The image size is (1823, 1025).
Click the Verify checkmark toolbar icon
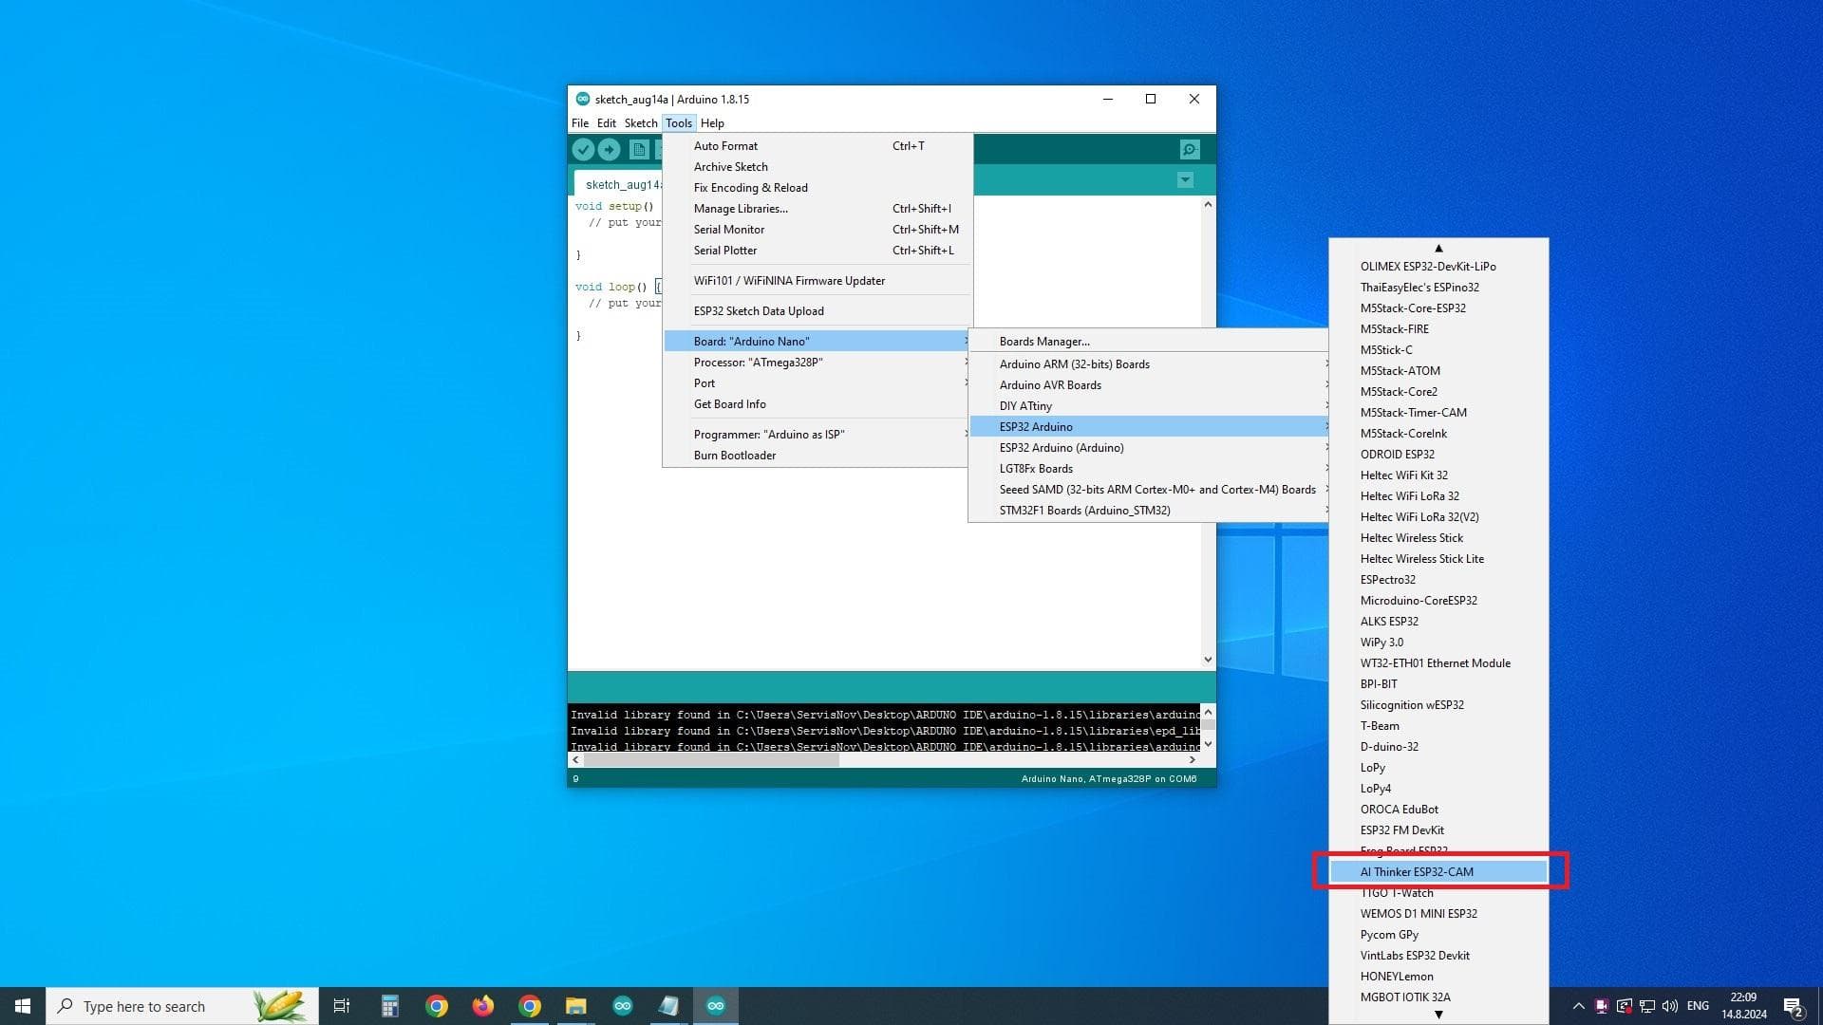pyautogui.click(x=583, y=149)
